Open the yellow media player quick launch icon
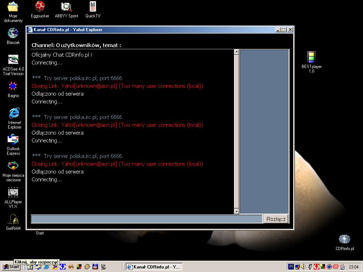This screenshot has height=272, width=363. pyautogui.click(x=55, y=267)
